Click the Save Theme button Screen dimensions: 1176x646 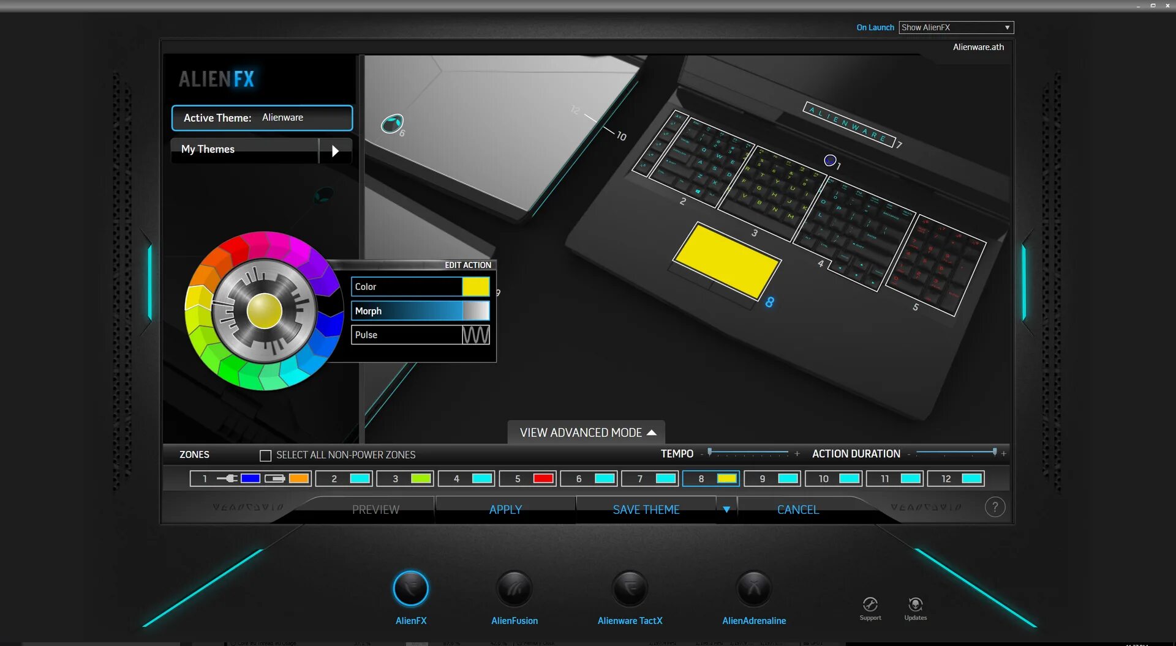(x=646, y=510)
